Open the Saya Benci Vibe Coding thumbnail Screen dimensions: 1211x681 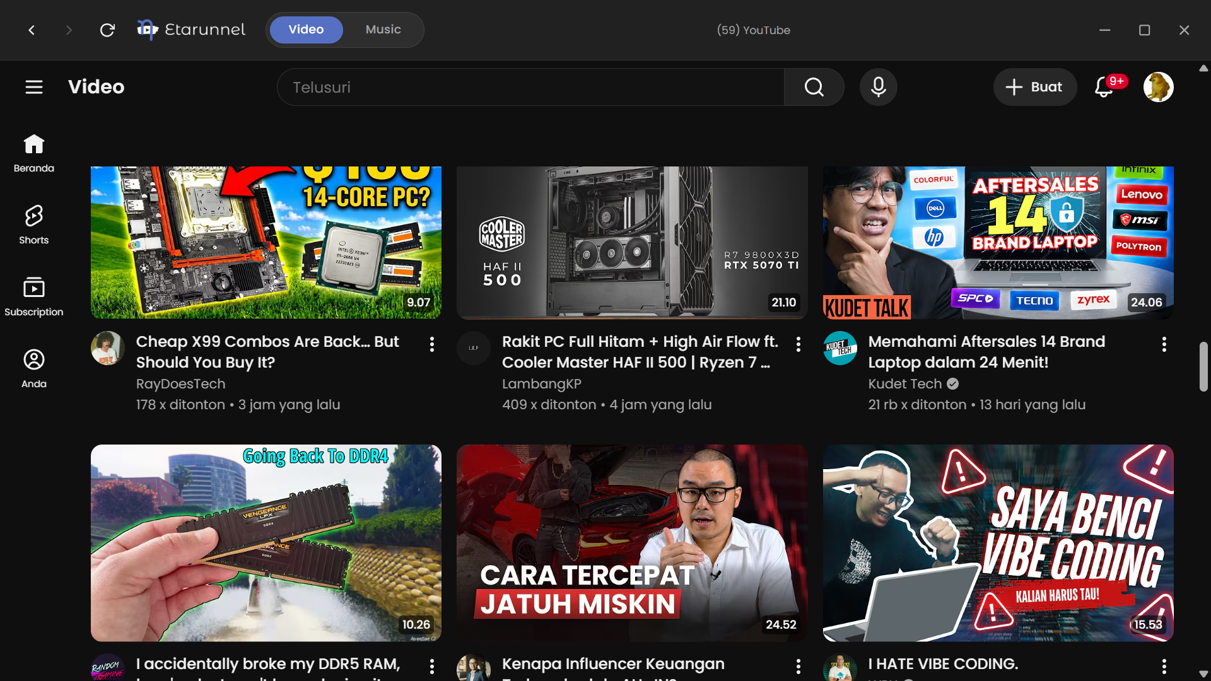click(998, 543)
